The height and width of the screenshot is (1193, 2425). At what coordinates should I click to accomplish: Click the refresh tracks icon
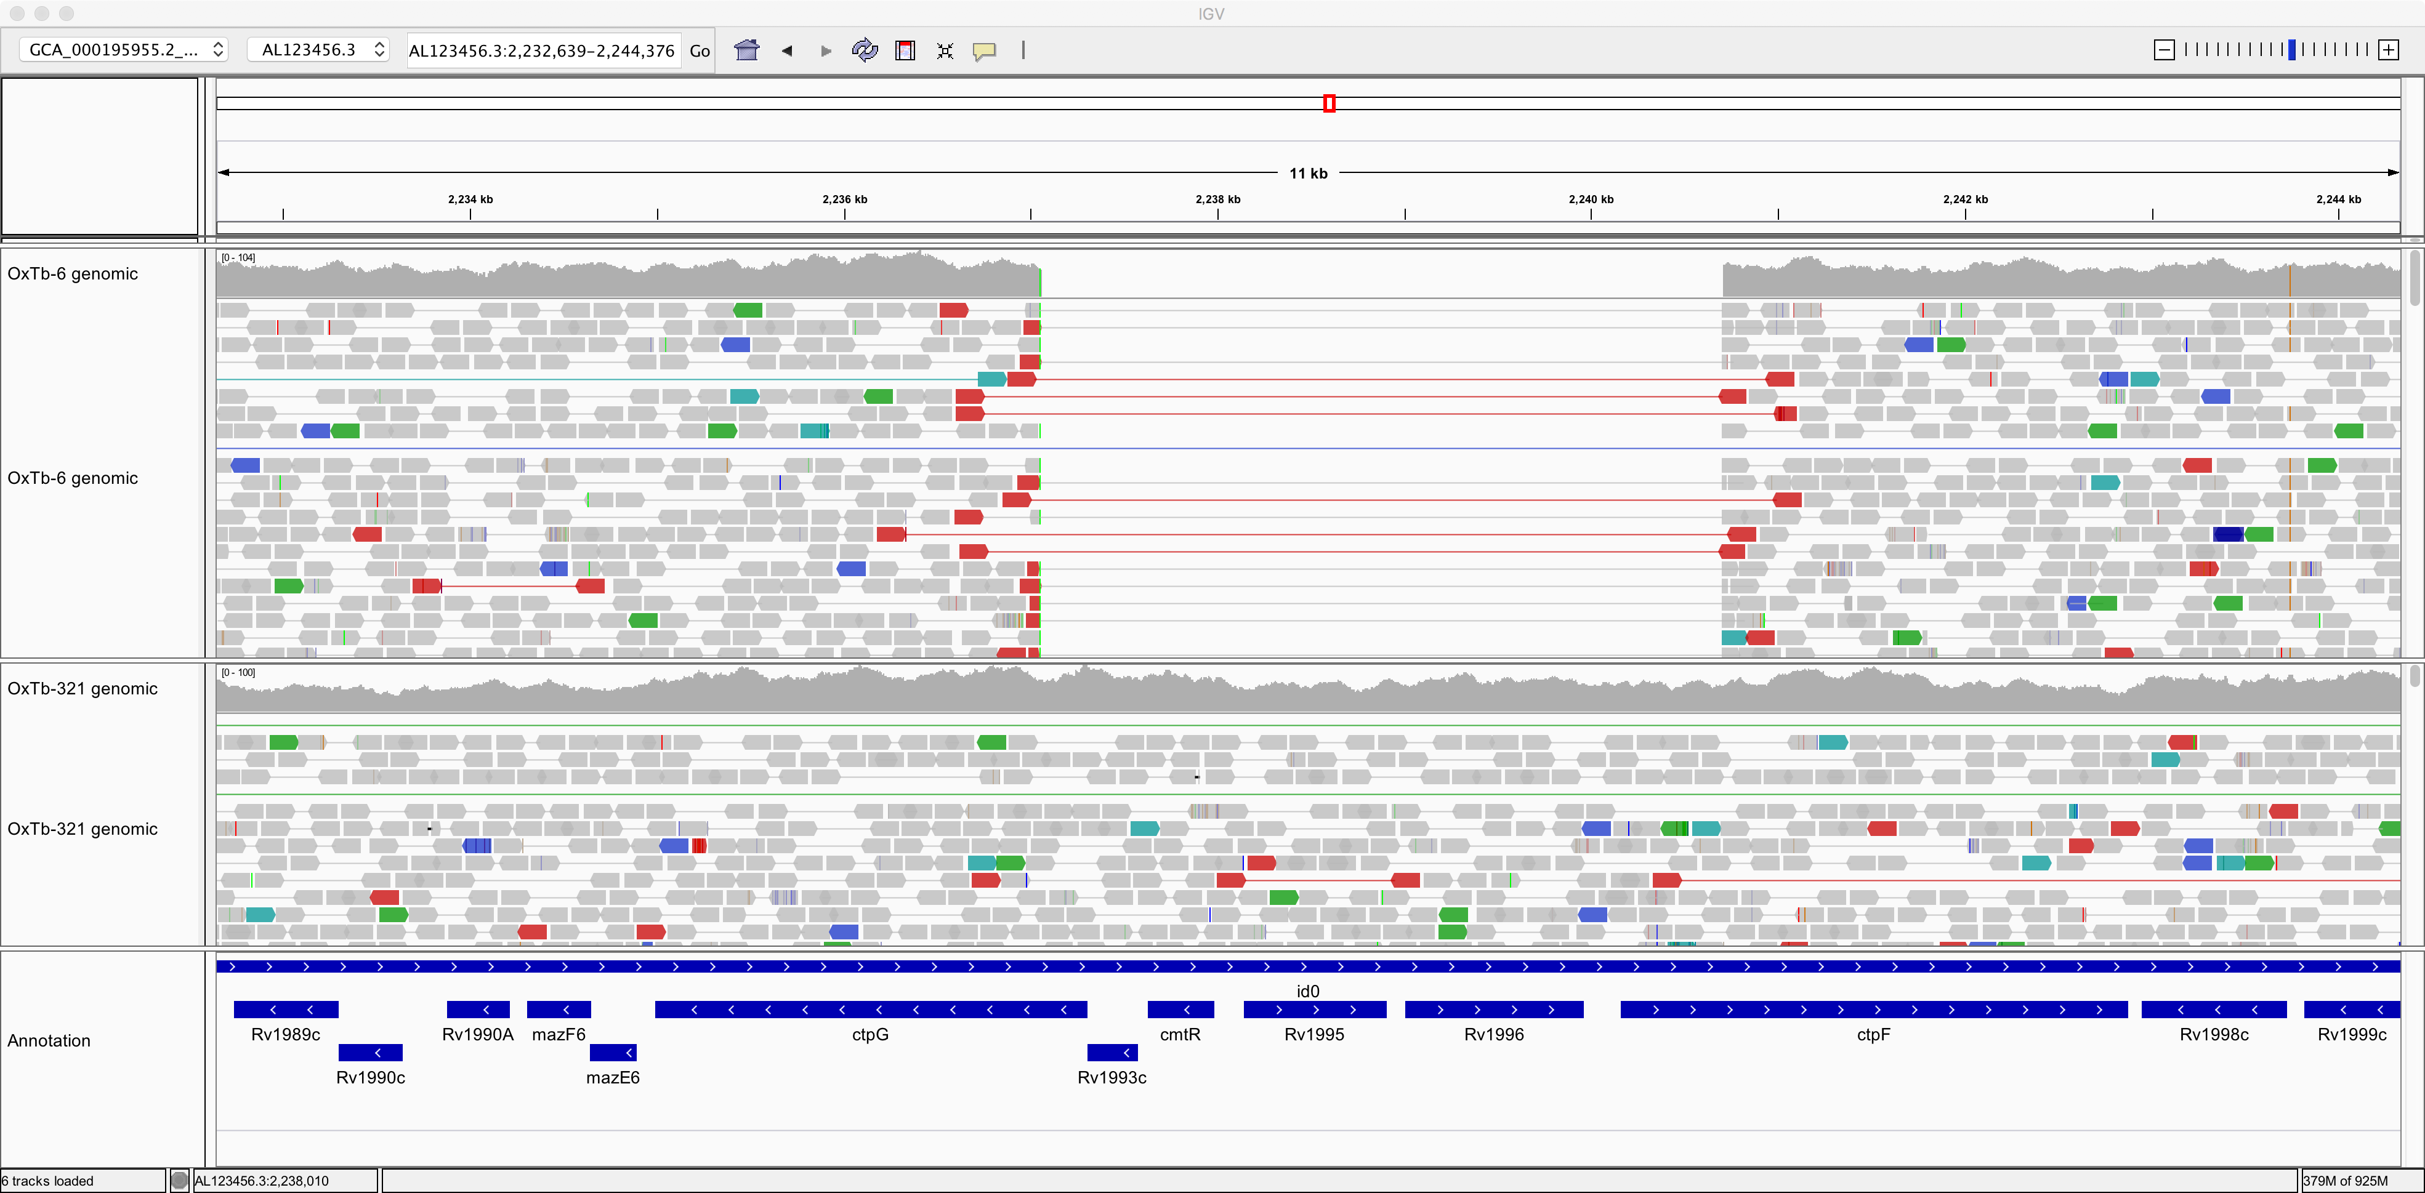pyautogui.click(x=864, y=50)
